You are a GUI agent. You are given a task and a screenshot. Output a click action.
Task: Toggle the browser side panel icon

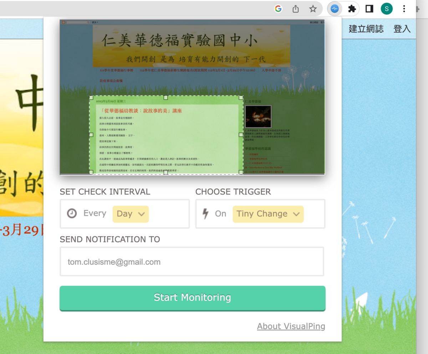coord(370,9)
